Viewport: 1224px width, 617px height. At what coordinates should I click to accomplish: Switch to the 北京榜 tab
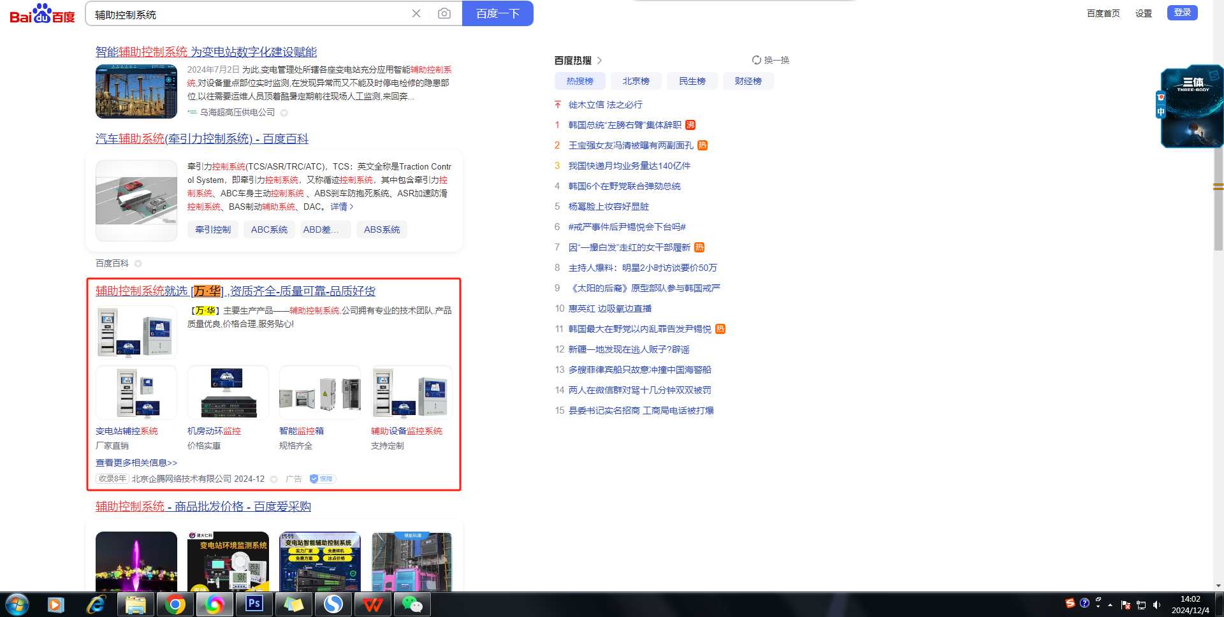636,81
